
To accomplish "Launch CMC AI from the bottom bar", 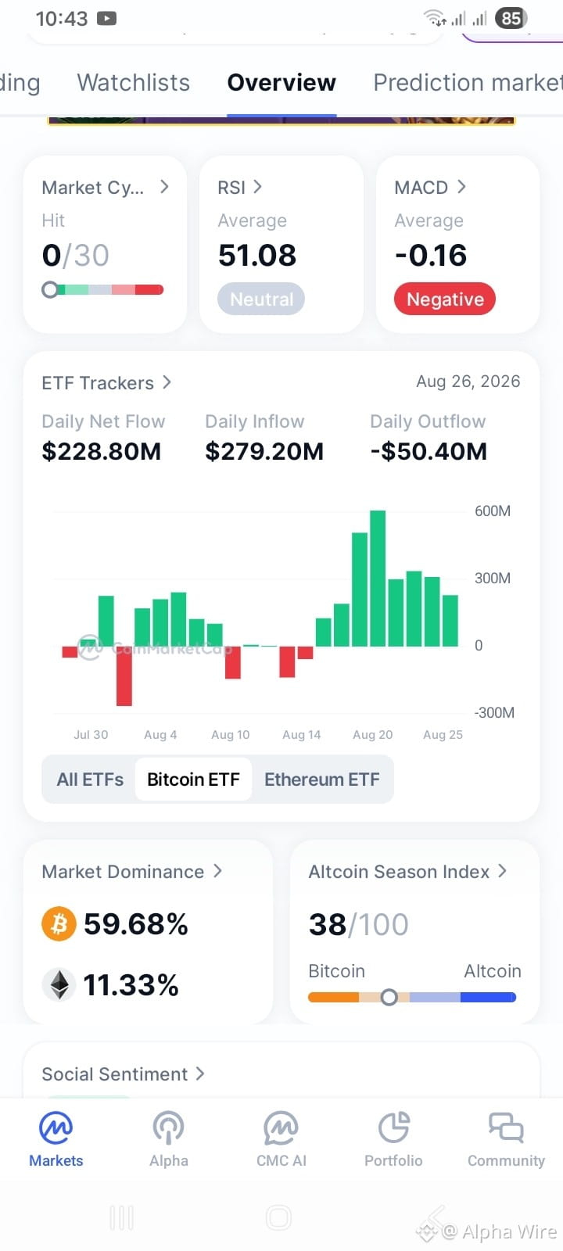I will pos(281,1127).
